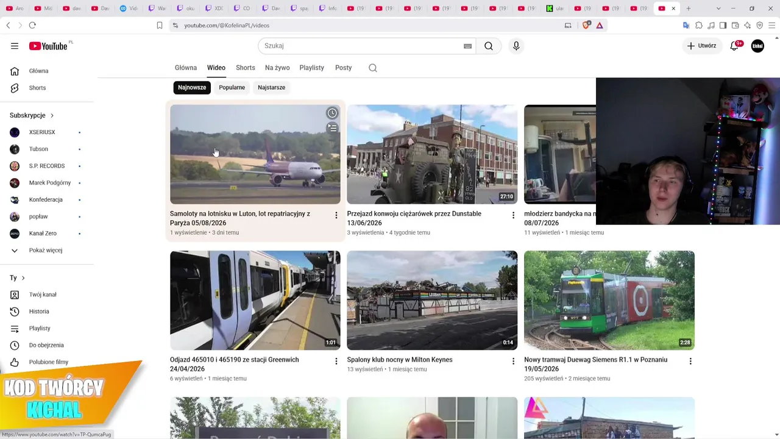Switch to the channel Wideo tab
Image resolution: width=780 pixels, height=439 pixels.
pos(216,68)
